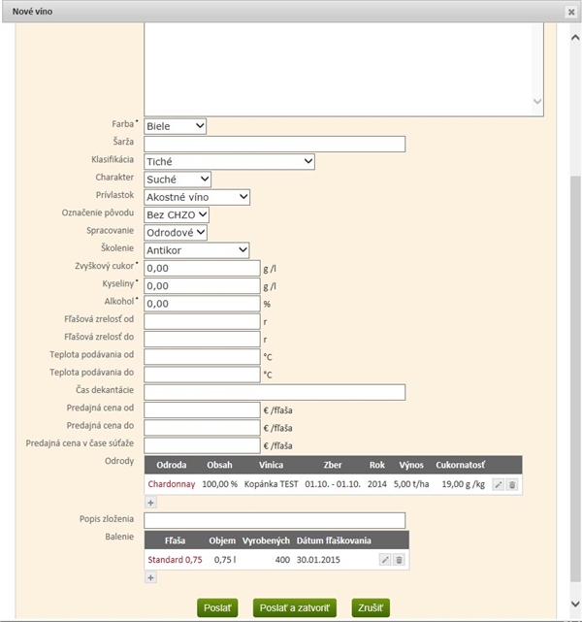Select the 400 produced bottles cell

click(282, 560)
